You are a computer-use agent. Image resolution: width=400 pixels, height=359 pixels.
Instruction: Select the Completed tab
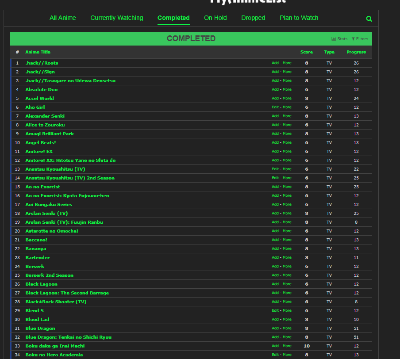173,18
